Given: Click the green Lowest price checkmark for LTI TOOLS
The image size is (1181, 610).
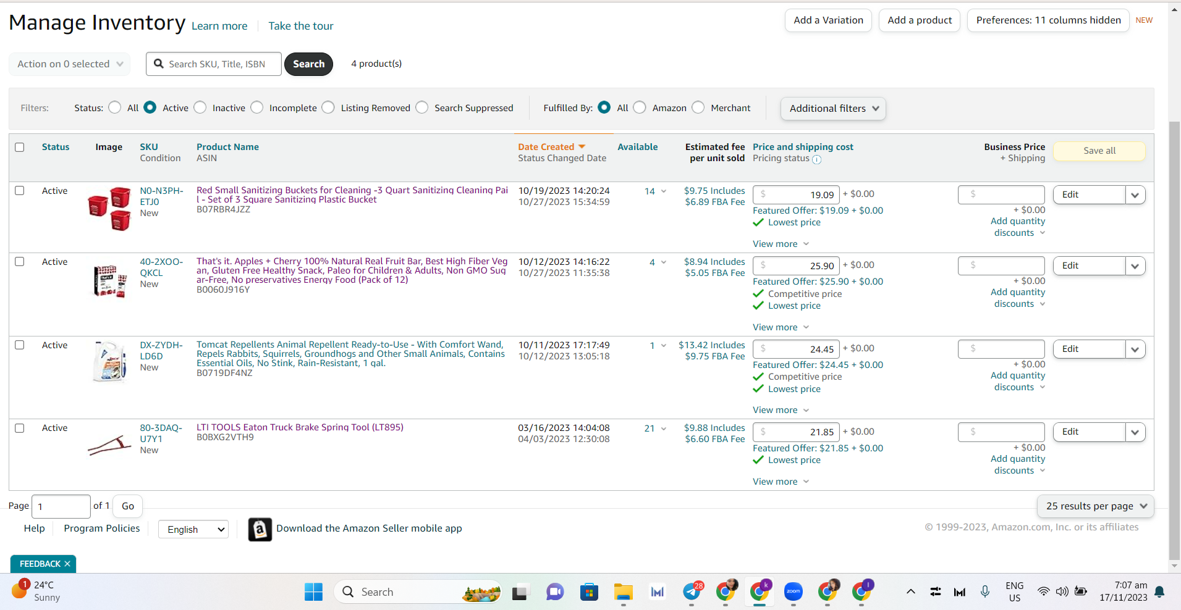Looking at the screenshot, I should click(x=758, y=460).
